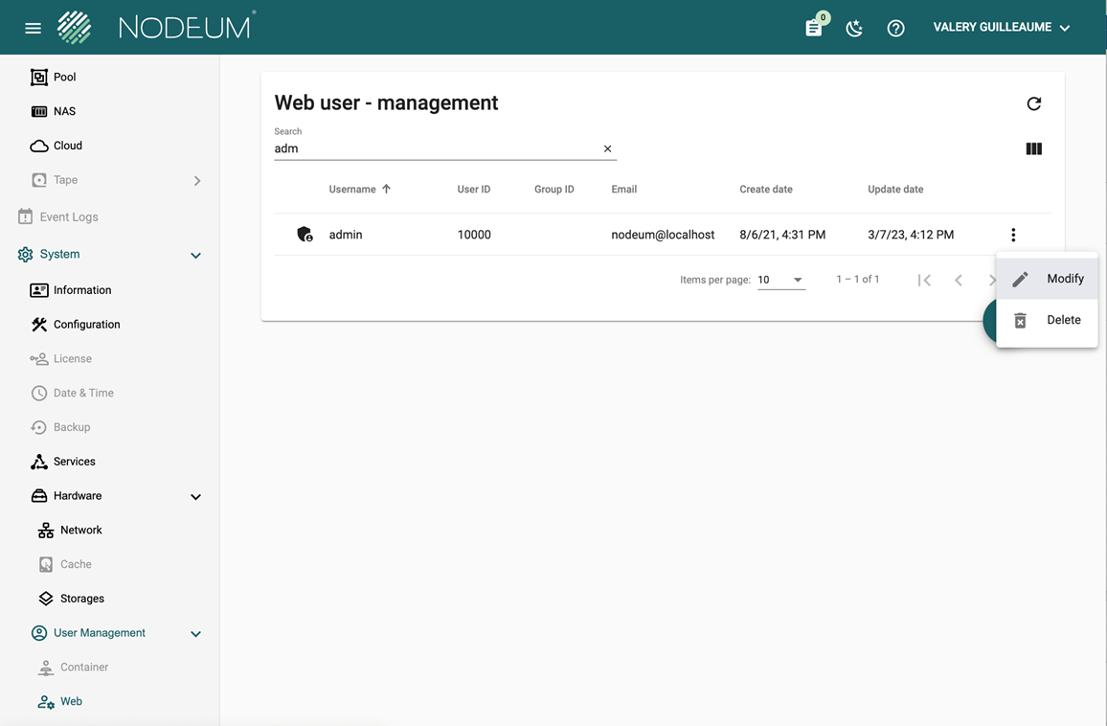Collapse the System sidebar section
This screenshot has width=1107, height=726.
click(x=195, y=255)
